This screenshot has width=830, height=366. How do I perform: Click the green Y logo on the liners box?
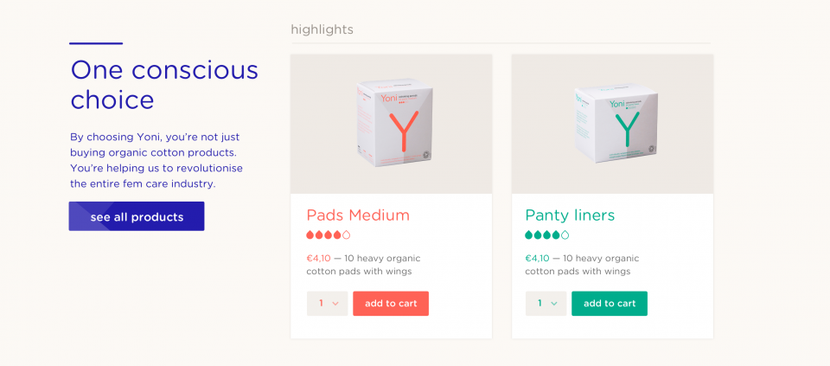pos(628,128)
